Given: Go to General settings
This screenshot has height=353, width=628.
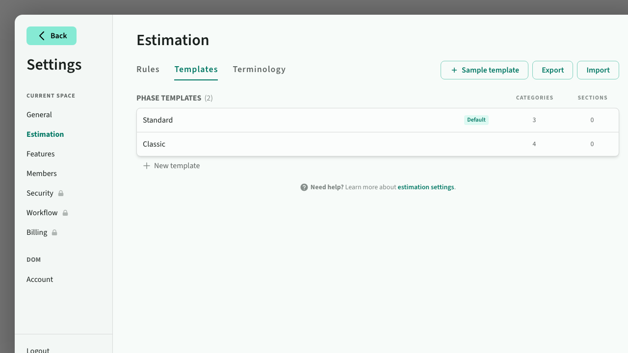Looking at the screenshot, I should 39,115.
